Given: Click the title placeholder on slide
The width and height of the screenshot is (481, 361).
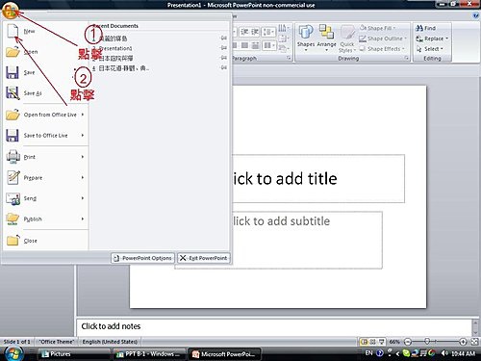Looking at the screenshot, I should point(318,179).
